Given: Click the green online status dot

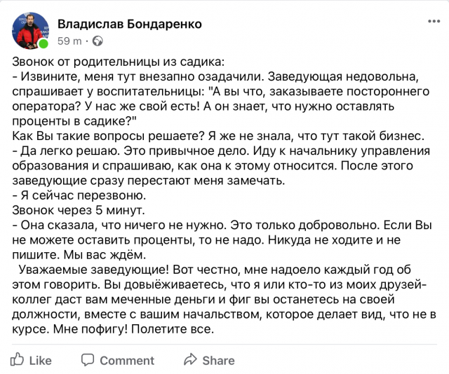Looking at the screenshot, I should click(43, 44).
